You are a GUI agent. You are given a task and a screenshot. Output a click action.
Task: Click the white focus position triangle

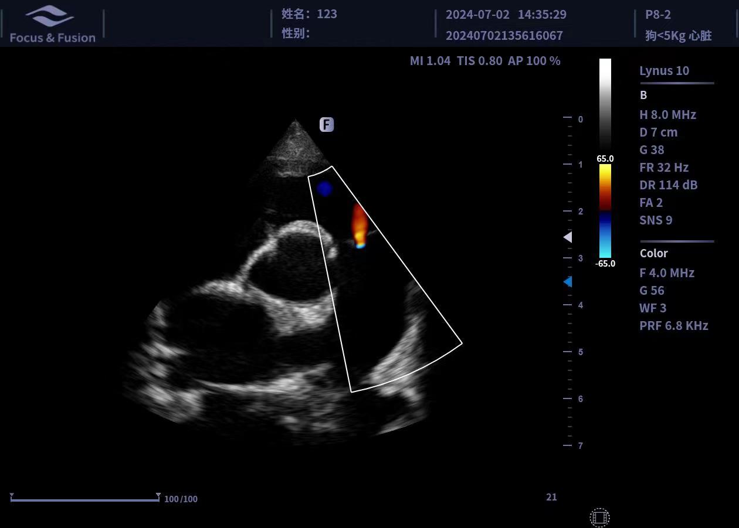coord(567,237)
